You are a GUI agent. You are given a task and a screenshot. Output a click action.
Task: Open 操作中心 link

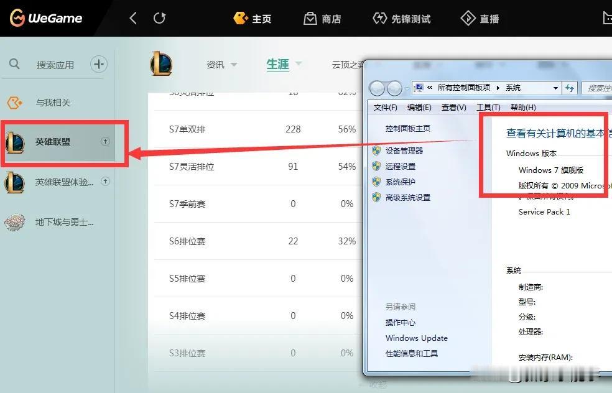coord(400,322)
